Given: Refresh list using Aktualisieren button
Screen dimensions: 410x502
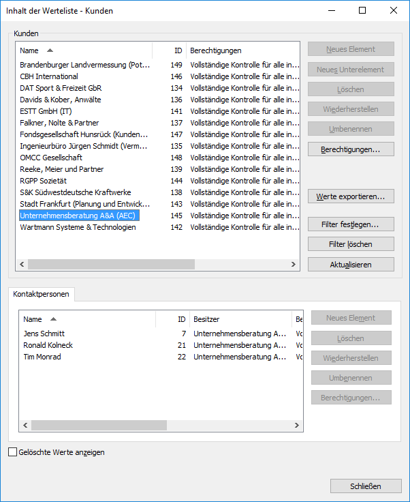Looking at the screenshot, I should [351, 265].
